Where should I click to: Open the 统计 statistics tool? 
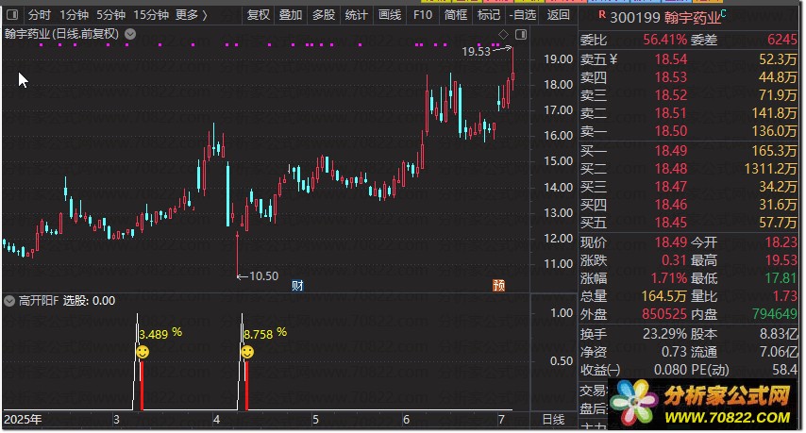point(356,15)
